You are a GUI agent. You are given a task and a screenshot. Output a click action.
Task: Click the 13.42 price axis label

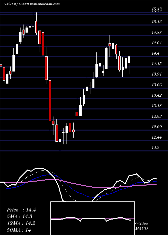[157, 95]
